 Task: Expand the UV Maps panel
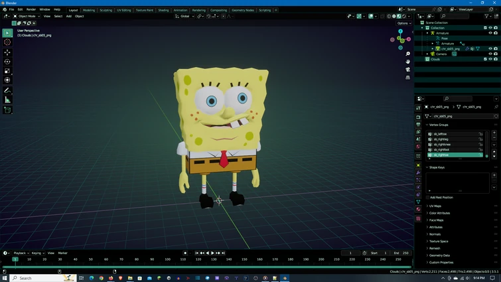[x=435, y=206]
